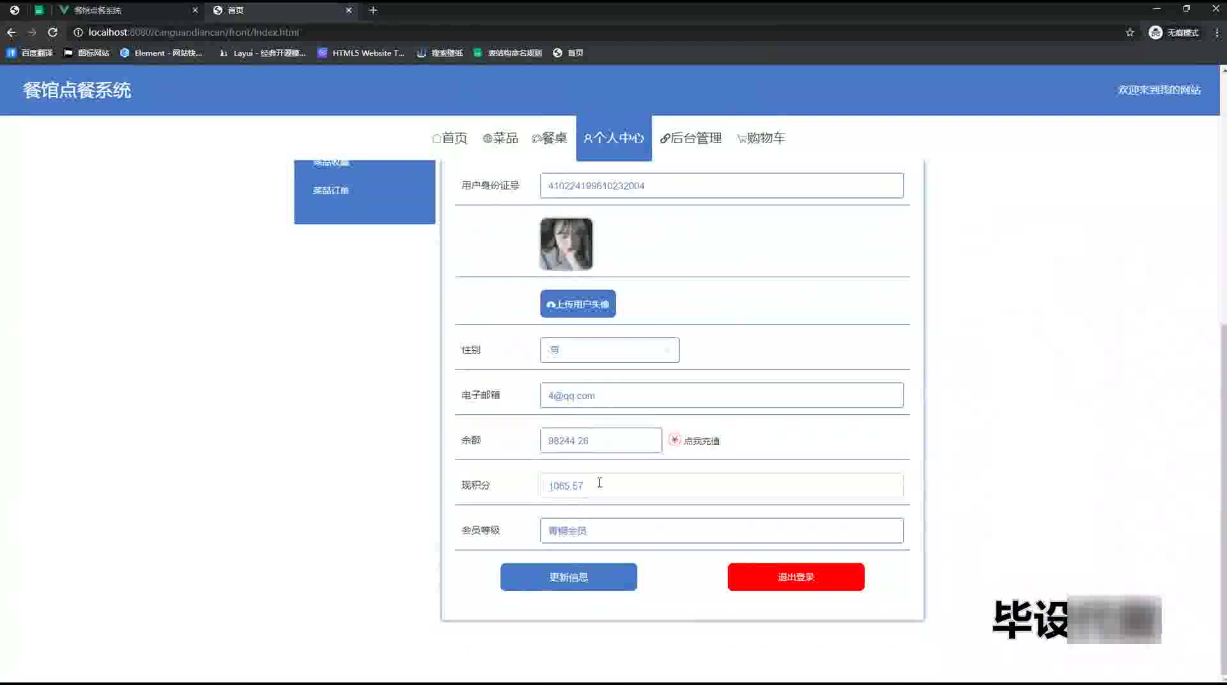Switch to the 餐馆点餐系统 browser tab
The image size is (1227, 685).
pyautogui.click(x=128, y=10)
